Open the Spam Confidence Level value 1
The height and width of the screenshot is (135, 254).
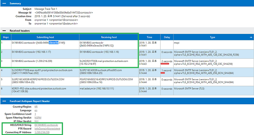tap(35, 114)
